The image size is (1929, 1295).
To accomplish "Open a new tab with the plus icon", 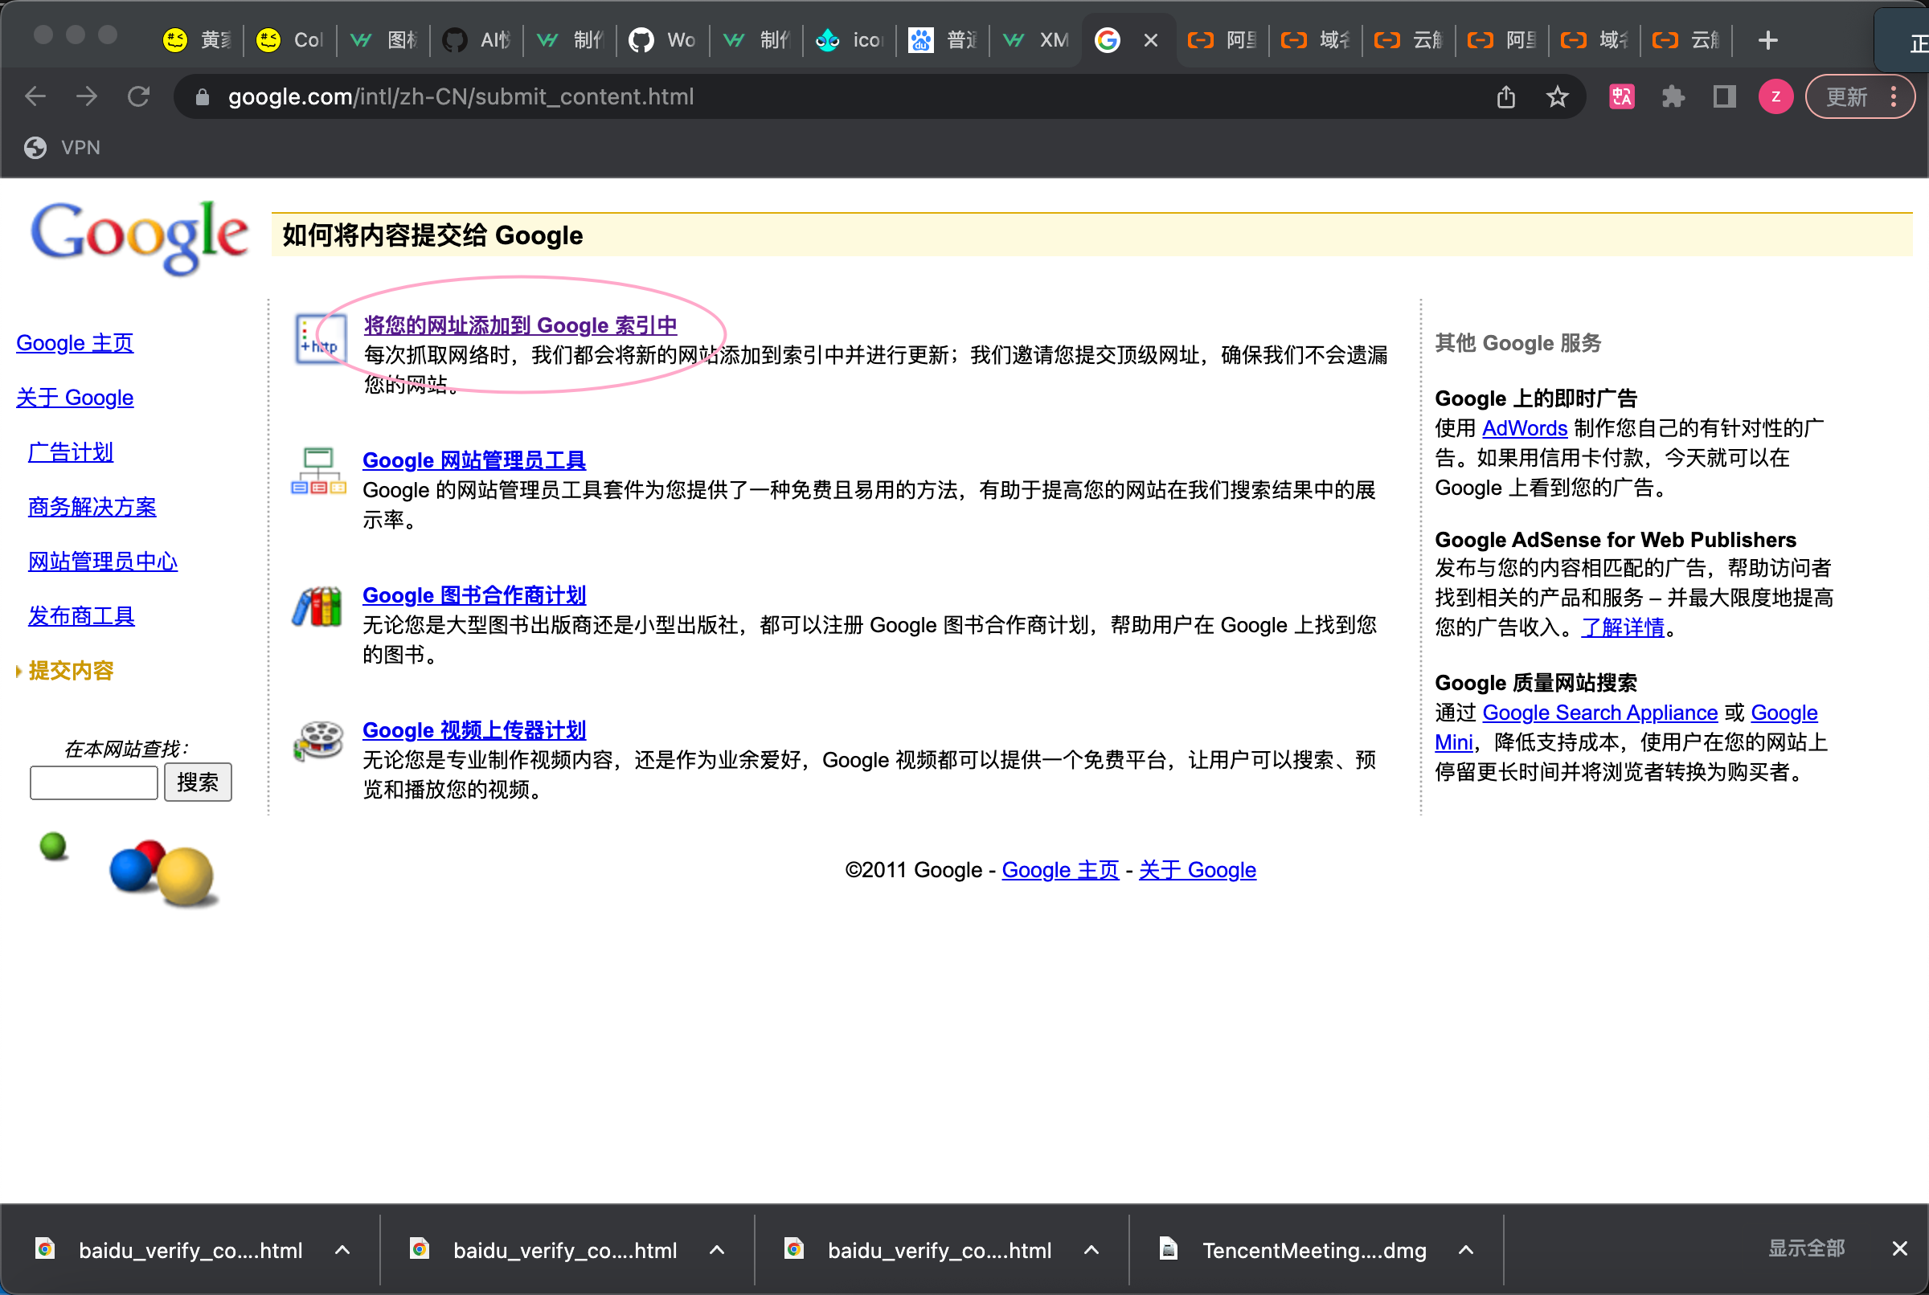I will coord(1767,39).
